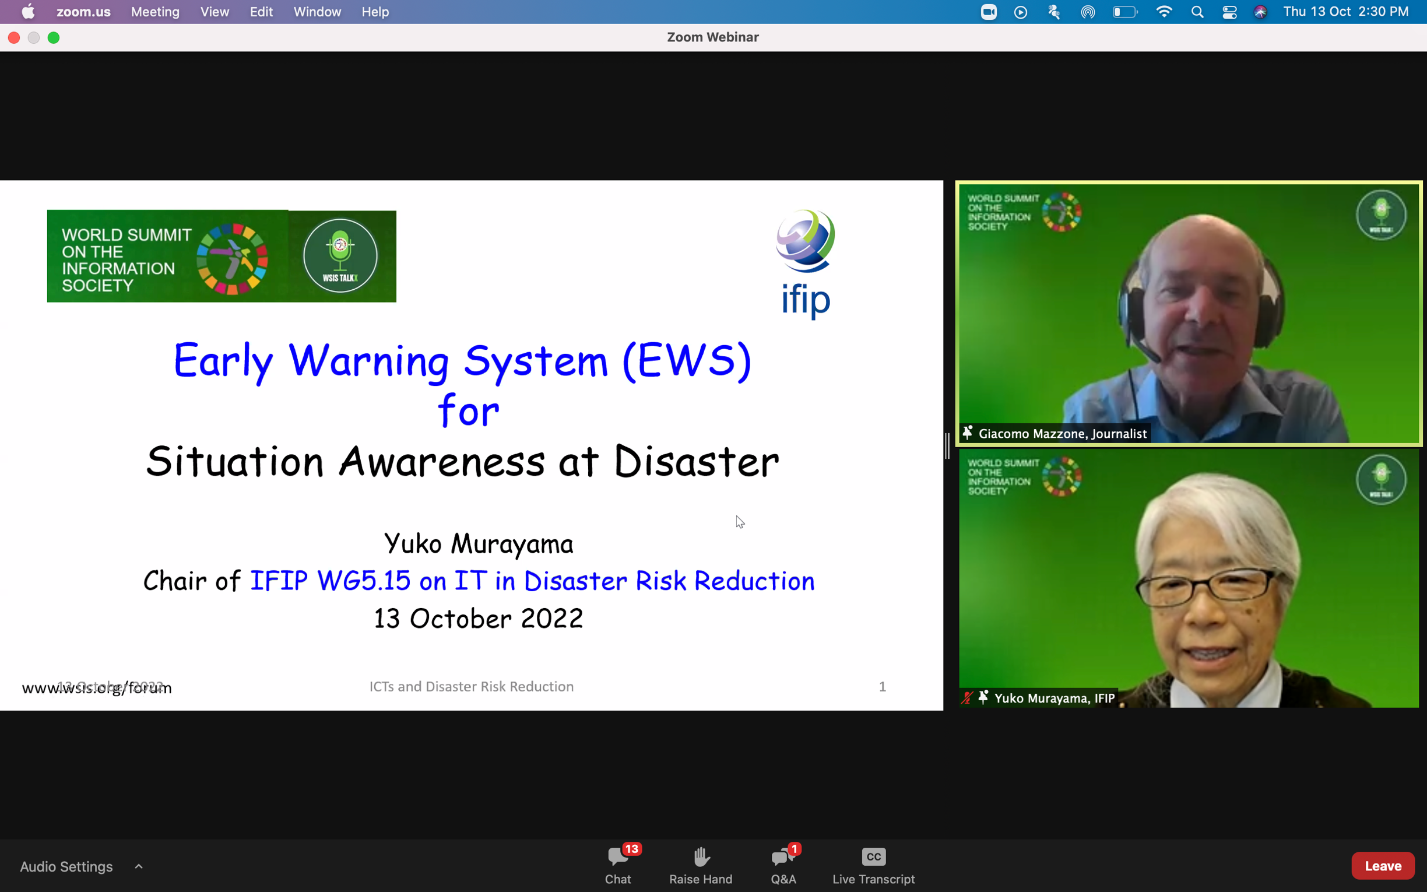Open the Audio Settings options
The width and height of the screenshot is (1427, 892).
coord(66,866)
